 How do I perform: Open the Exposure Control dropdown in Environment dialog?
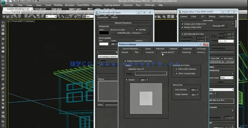pos(108,57)
